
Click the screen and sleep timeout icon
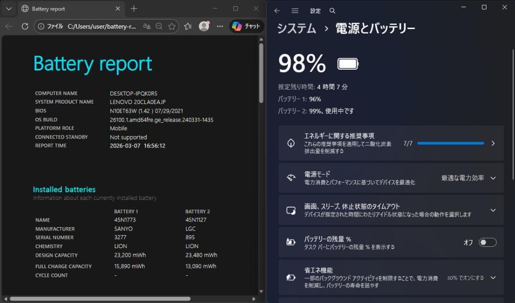(x=291, y=210)
